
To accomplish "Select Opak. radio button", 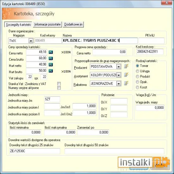I will 137,82.
